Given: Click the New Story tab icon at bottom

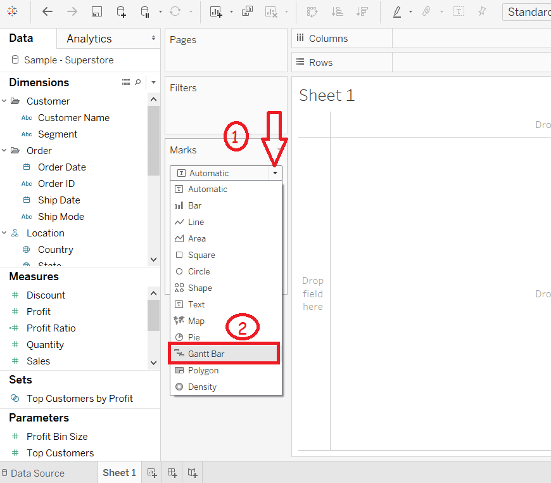Looking at the screenshot, I should (x=193, y=472).
